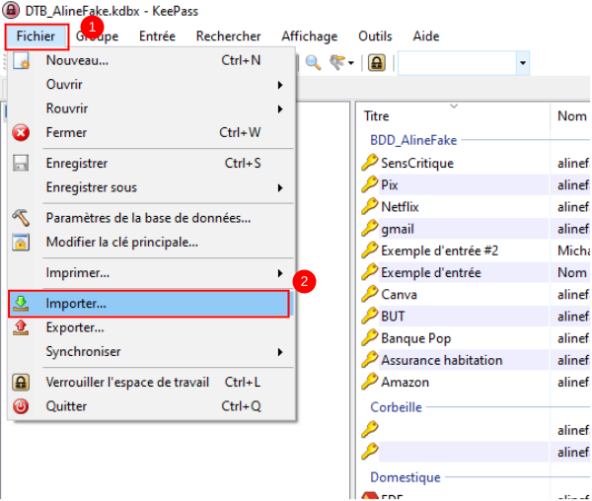Click the red export arrow icon
592x501 pixels.
point(21,327)
